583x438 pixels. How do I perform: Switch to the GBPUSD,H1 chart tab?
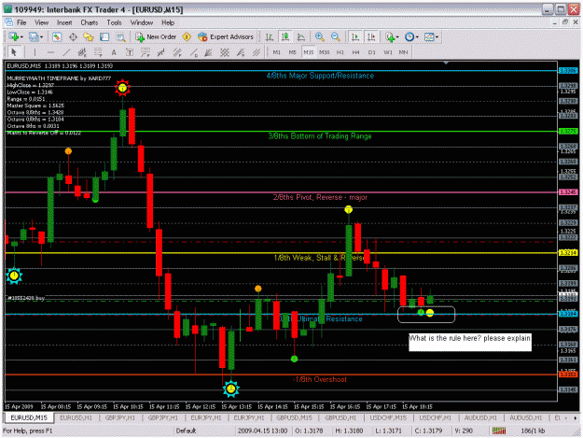coord(340,417)
